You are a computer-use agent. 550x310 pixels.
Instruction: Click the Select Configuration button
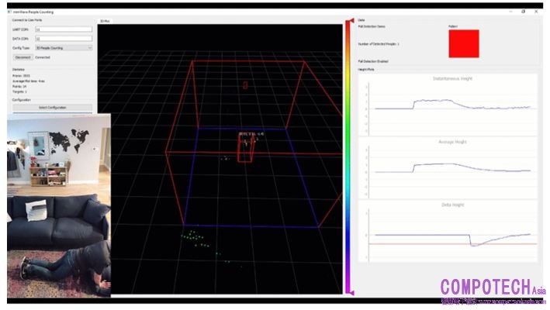click(53, 107)
